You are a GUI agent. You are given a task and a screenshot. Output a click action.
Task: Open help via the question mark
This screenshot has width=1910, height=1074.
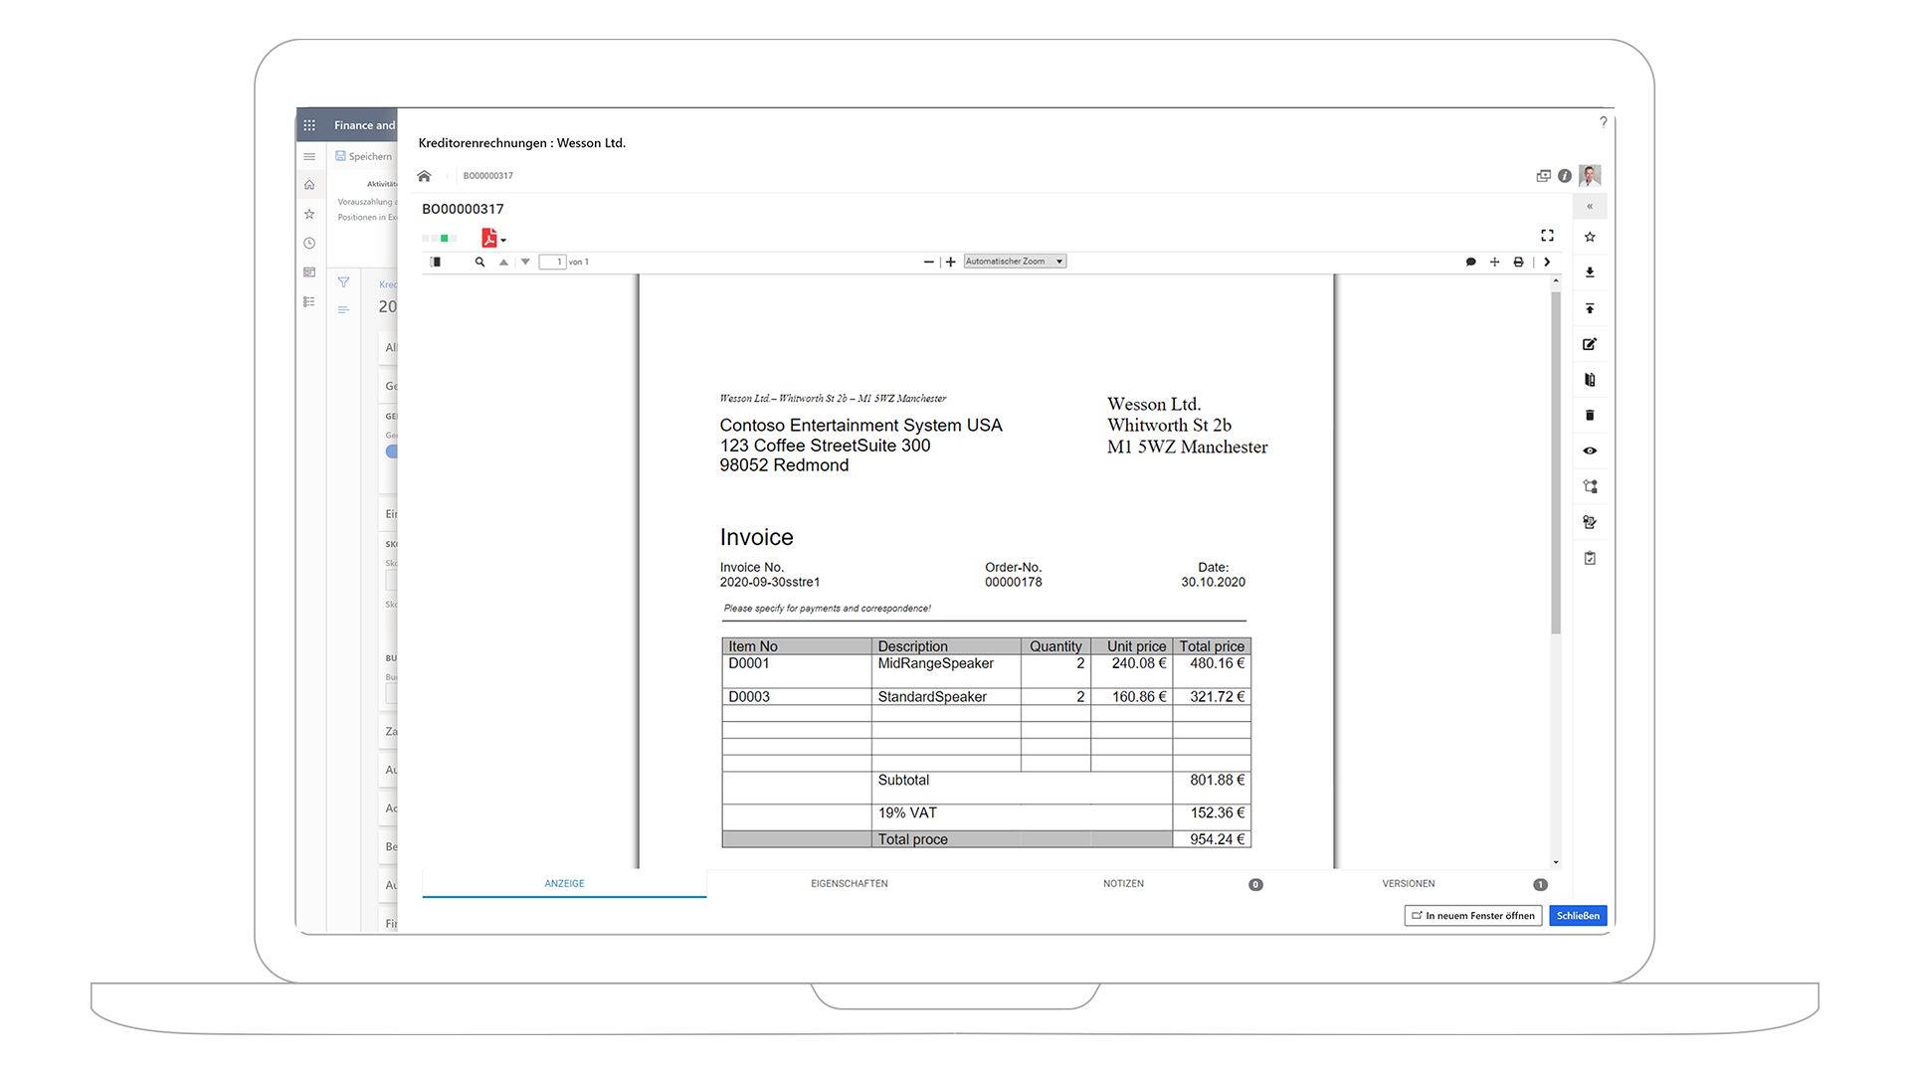tap(1603, 122)
